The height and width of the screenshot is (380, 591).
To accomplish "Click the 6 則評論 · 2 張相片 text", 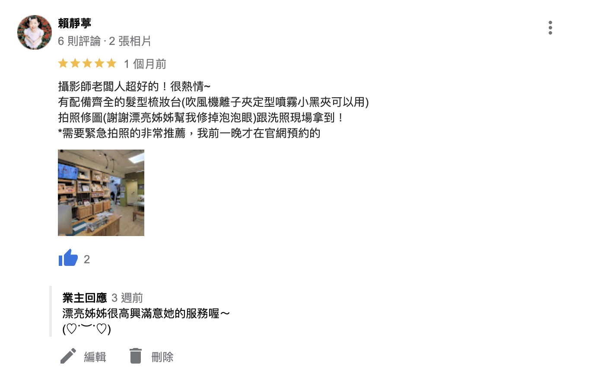I will tap(105, 42).
